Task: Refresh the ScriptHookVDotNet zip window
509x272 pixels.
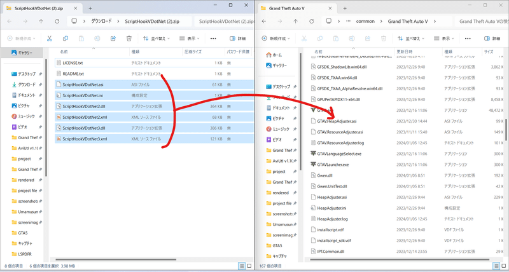Action: [57, 22]
